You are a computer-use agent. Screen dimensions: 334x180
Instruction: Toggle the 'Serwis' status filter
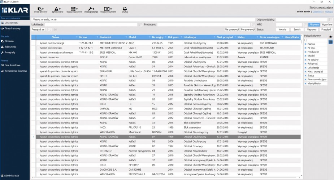pyautogui.click(x=297, y=30)
